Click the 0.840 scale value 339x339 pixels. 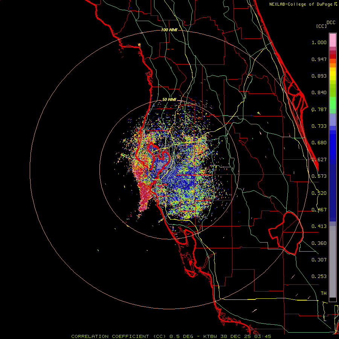(319, 93)
